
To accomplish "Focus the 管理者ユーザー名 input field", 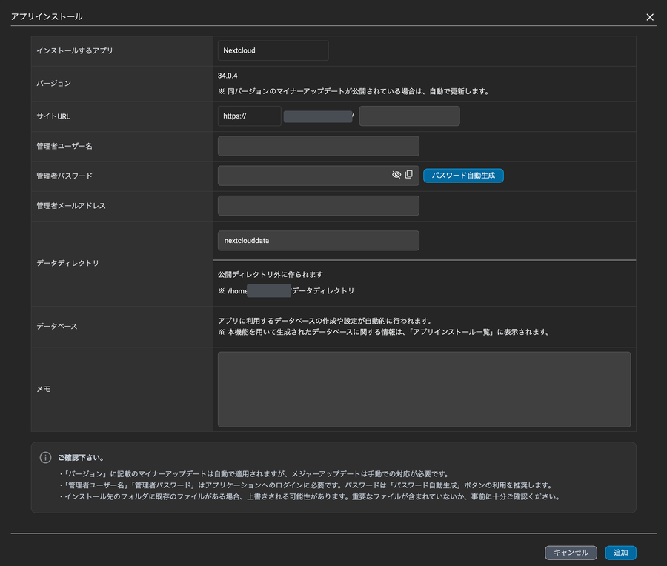I will [318, 146].
